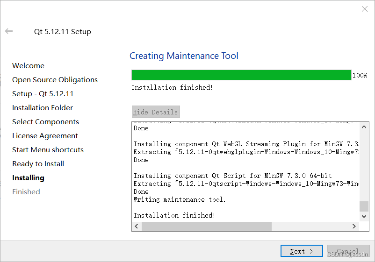375x262 pixels.
Task: Click log scroll up arrow
Action: coord(364,127)
